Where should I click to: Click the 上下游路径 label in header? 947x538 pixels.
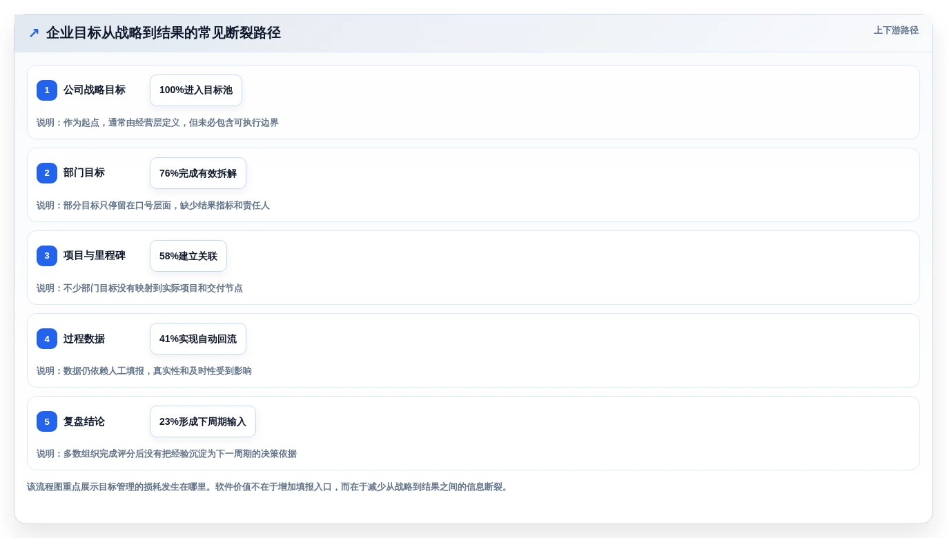click(896, 30)
